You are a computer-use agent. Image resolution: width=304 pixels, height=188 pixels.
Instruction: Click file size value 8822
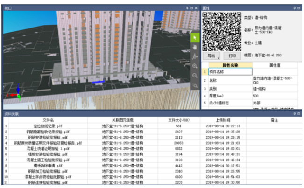coord(178,149)
